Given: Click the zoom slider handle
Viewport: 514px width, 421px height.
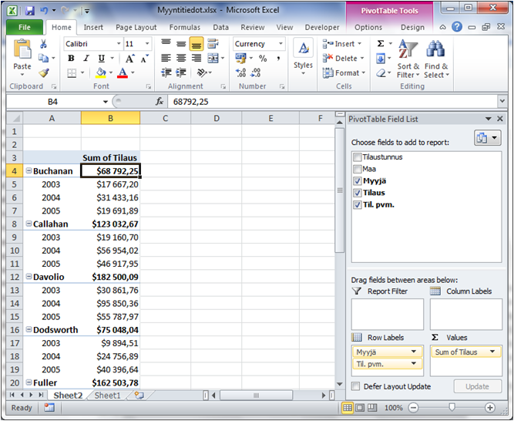Looking at the screenshot, I should click(452, 407).
